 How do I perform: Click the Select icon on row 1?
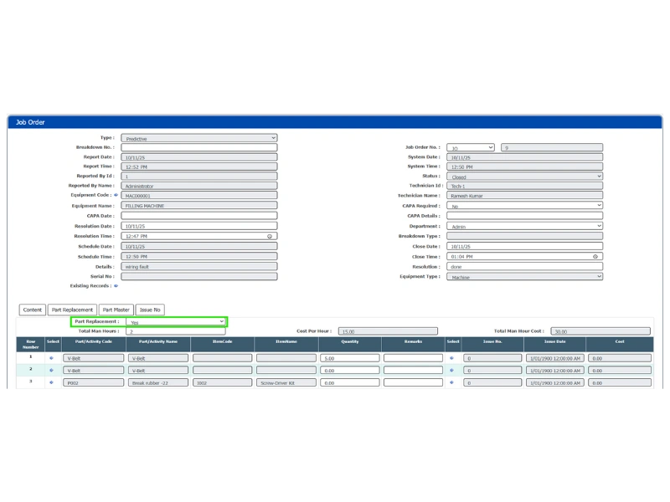(50, 356)
